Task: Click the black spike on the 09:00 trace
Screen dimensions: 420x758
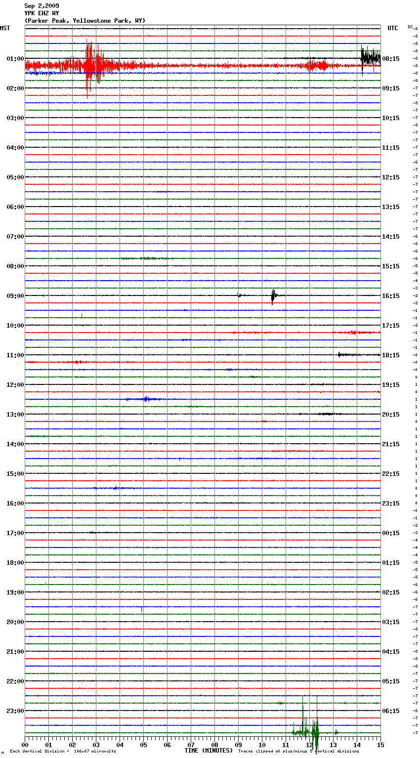Action: click(x=273, y=296)
